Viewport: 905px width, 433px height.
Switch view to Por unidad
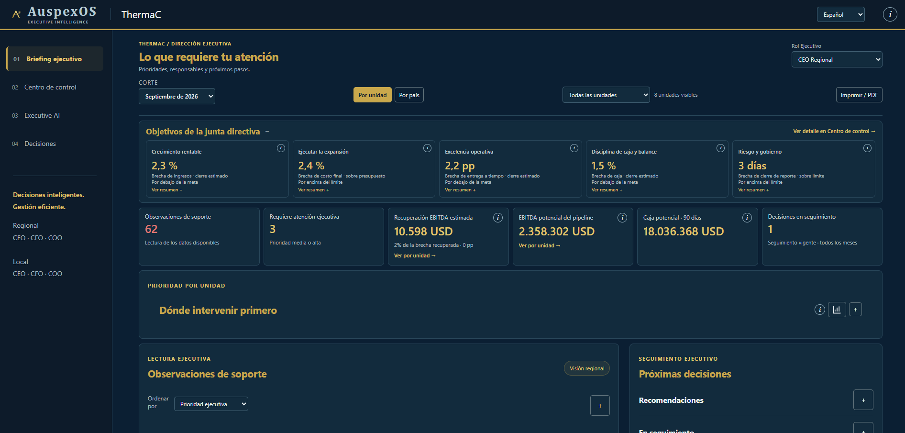pos(373,95)
